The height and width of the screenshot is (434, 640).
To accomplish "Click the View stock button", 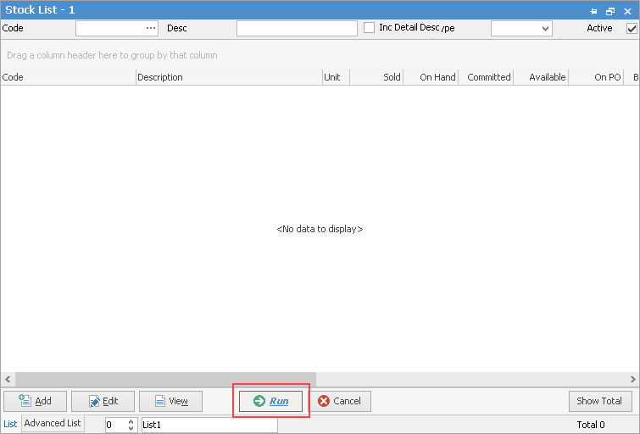I will click(170, 401).
